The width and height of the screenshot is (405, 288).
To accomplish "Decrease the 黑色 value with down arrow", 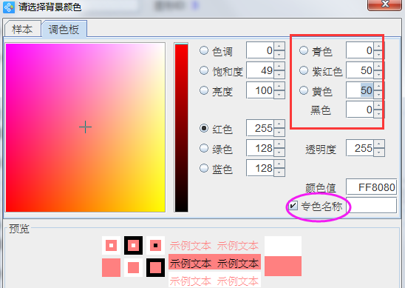I will pos(379,114).
